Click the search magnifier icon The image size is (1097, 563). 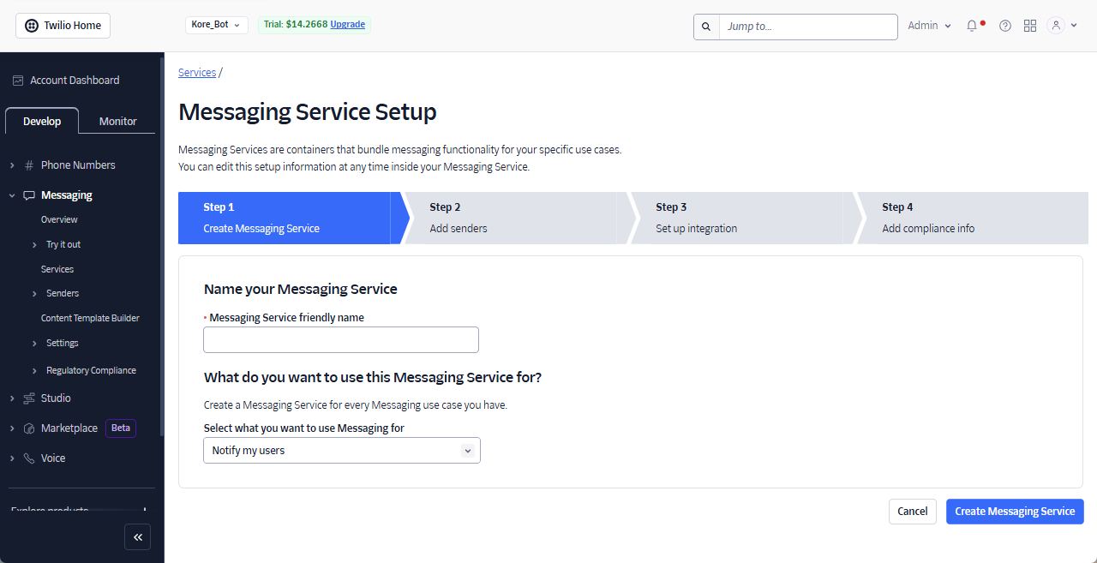tap(706, 27)
